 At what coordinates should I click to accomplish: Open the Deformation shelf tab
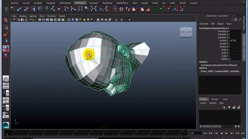tap(65, 3)
